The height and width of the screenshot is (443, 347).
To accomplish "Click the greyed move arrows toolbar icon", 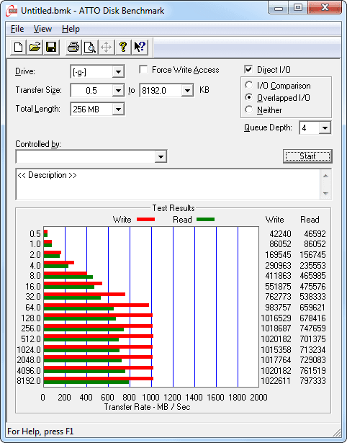I will coord(106,47).
